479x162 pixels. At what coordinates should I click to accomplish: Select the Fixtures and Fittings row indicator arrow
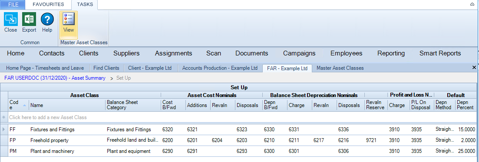pyautogui.click(x=4, y=130)
